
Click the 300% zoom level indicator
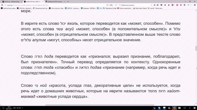point(111,5)
